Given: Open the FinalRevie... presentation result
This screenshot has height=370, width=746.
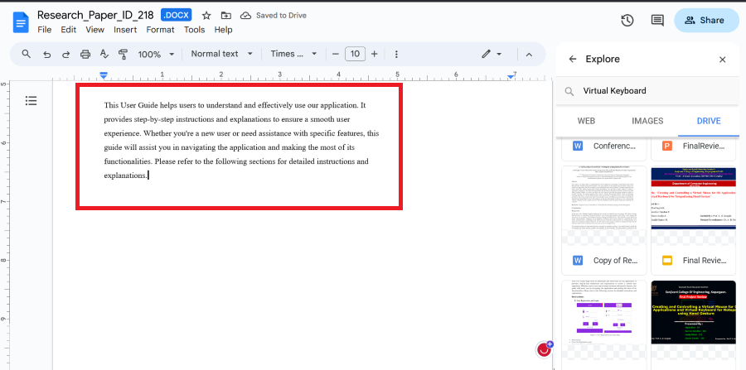Looking at the screenshot, I should click(694, 148).
